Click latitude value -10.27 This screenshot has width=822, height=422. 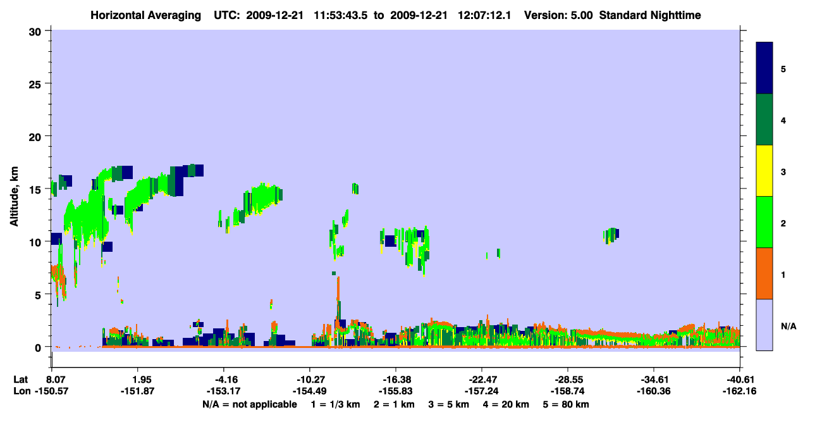click(x=310, y=380)
